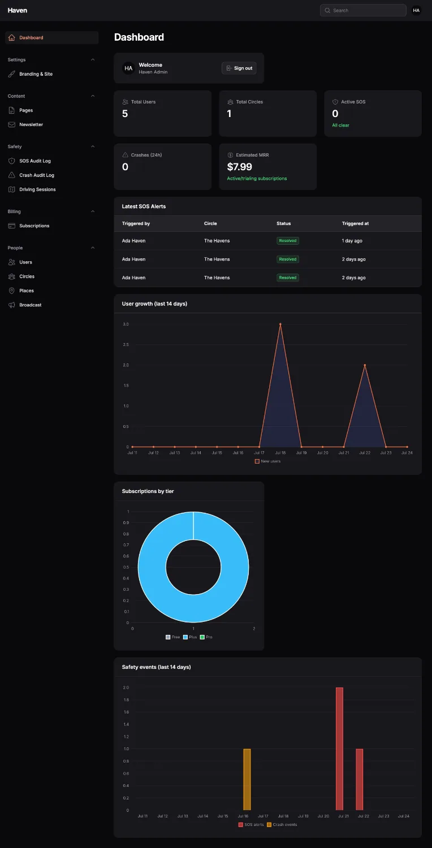The image size is (432, 848).
Task: Click the Haven logo text
Action: [18, 10]
